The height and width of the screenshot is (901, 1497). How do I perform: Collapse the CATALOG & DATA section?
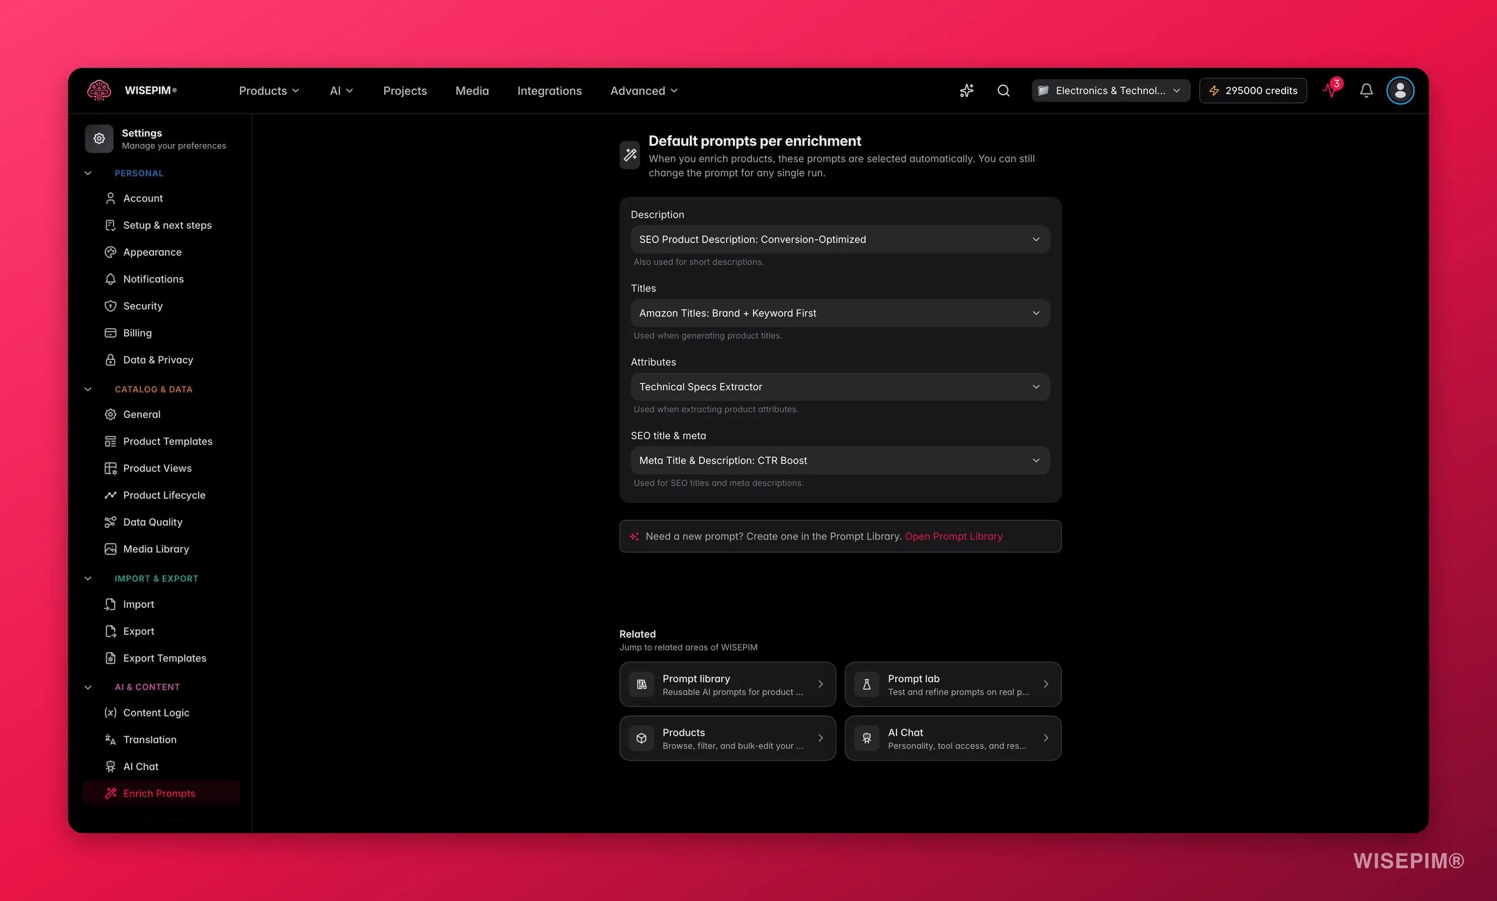point(88,389)
